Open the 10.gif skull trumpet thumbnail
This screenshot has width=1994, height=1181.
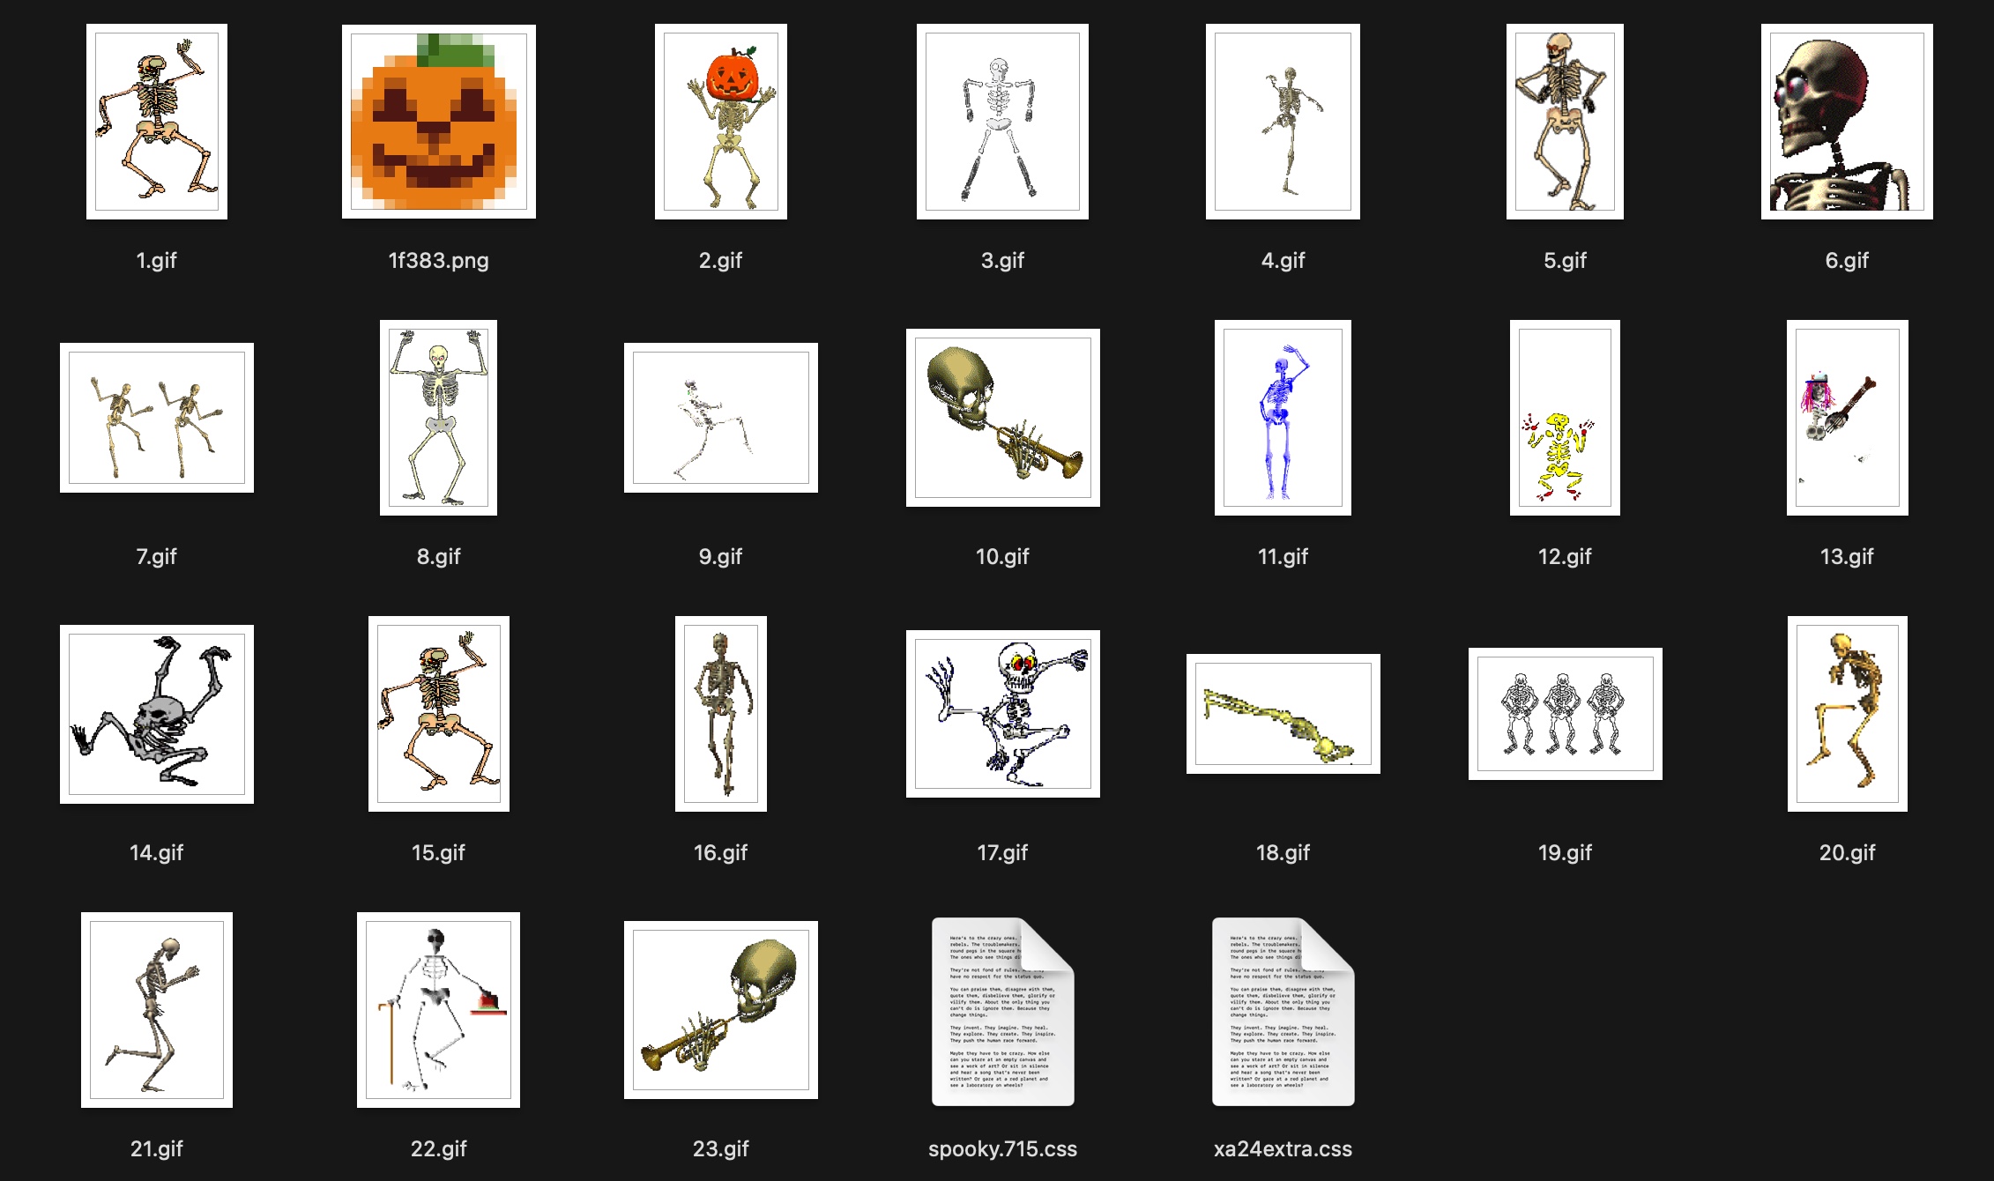pos(1002,418)
